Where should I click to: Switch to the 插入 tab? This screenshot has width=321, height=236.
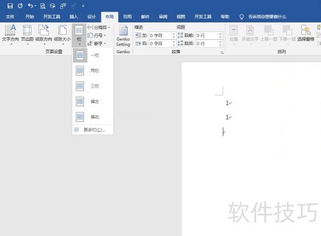click(x=74, y=17)
